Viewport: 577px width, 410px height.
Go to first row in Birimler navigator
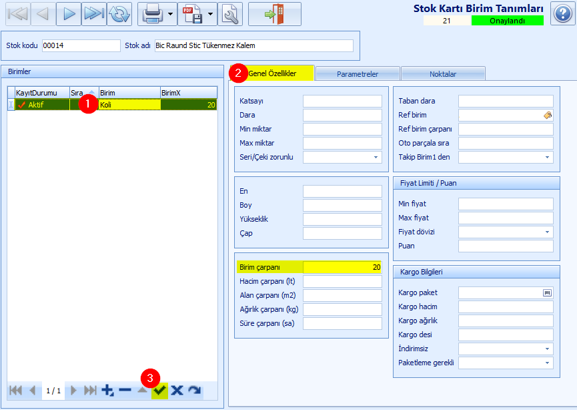pyautogui.click(x=15, y=390)
